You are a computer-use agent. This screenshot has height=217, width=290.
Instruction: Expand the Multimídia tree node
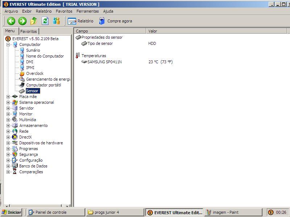click(8, 120)
